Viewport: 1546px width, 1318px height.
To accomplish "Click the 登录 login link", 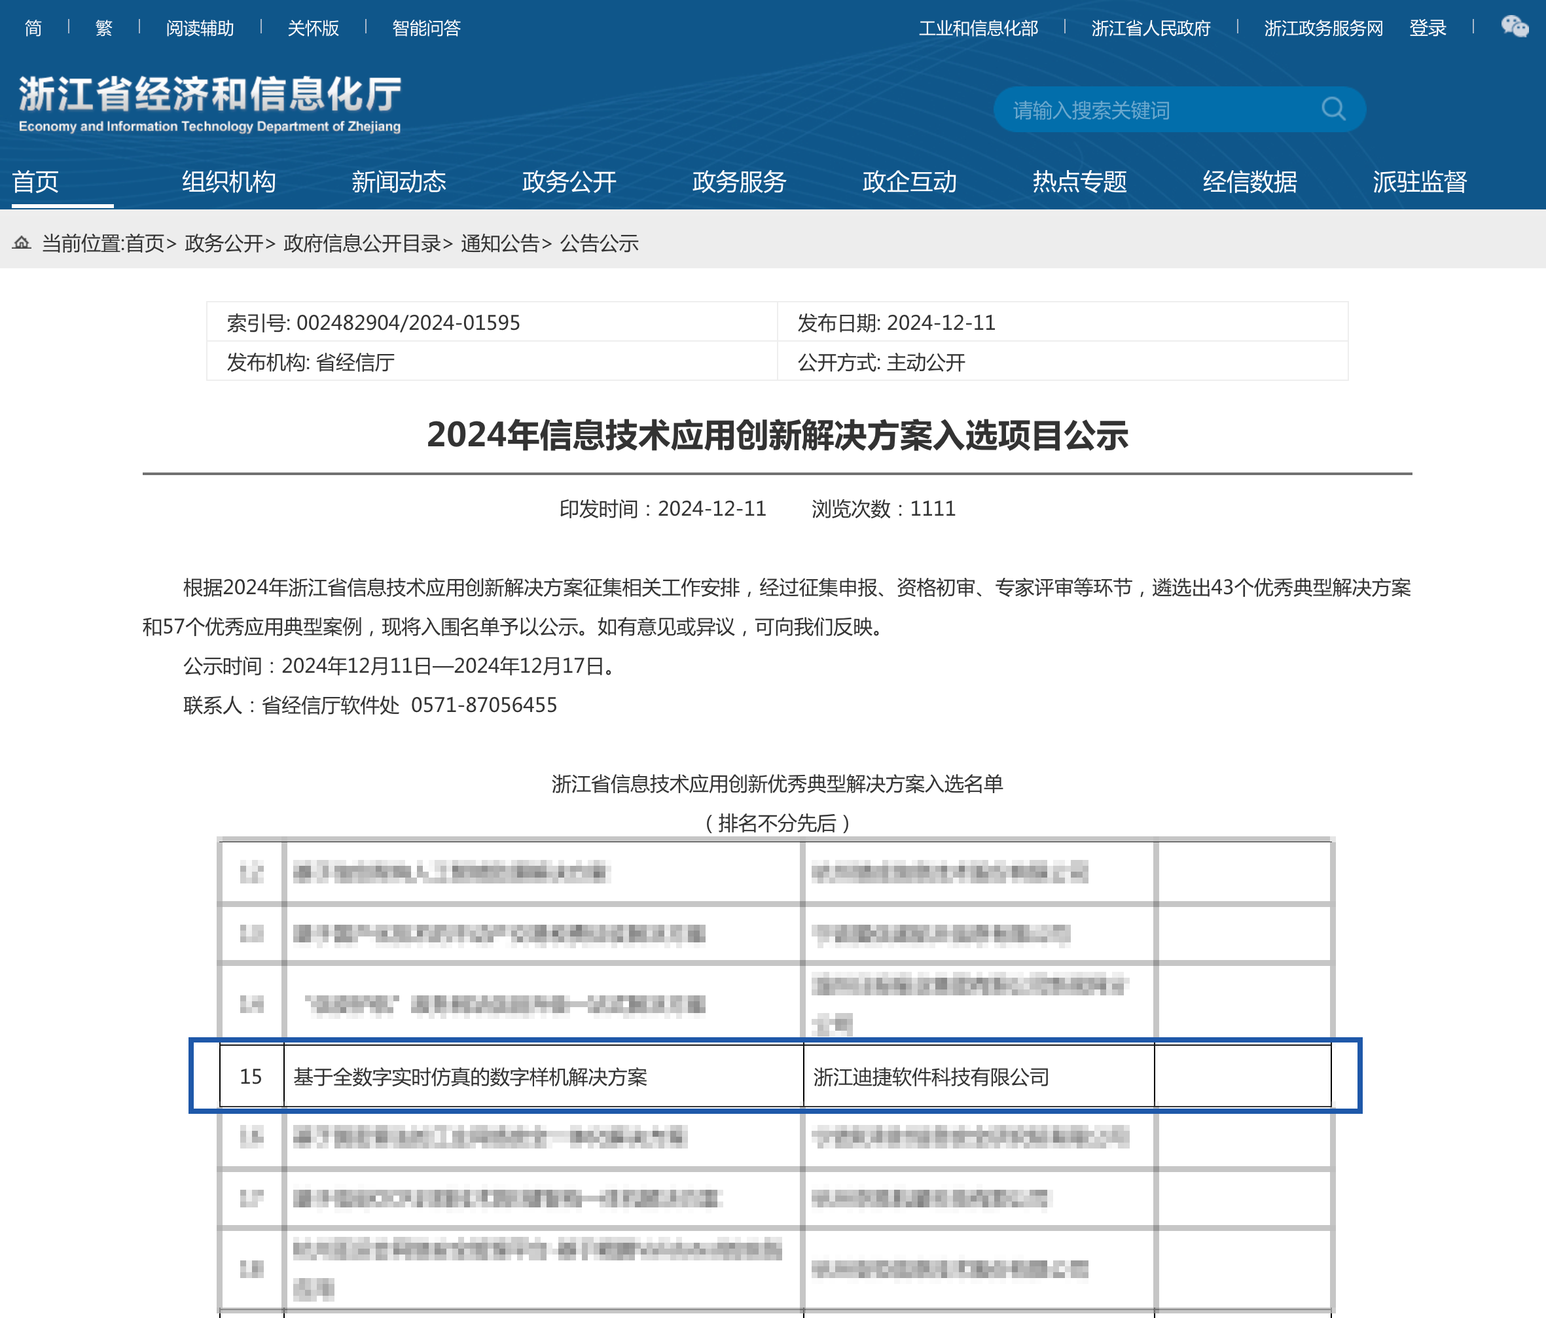I will 1427,28.
